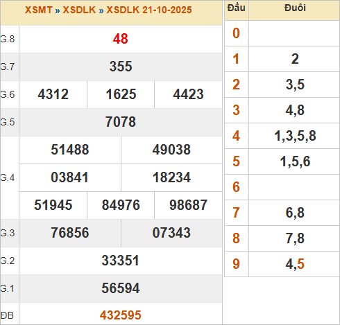340x325 pixels.
Task: Click the G.1 prize label
Action: point(8,288)
